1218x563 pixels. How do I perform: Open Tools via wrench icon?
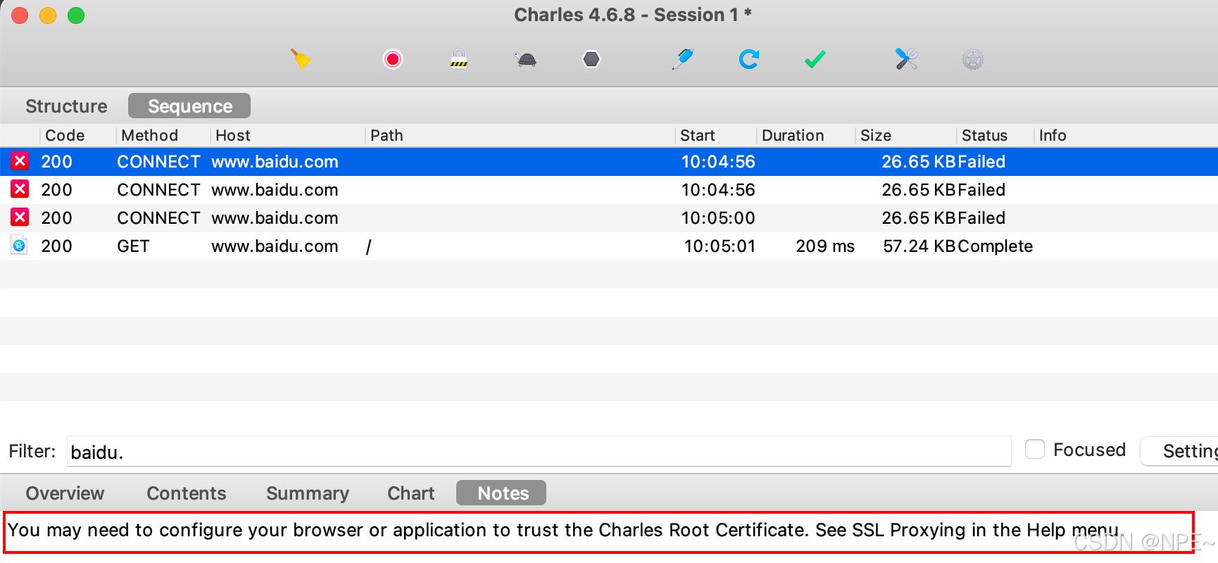[x=906, y=59]
